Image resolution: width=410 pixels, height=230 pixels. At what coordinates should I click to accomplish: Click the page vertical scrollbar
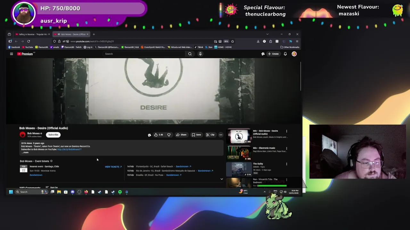[x=301, y=76]
